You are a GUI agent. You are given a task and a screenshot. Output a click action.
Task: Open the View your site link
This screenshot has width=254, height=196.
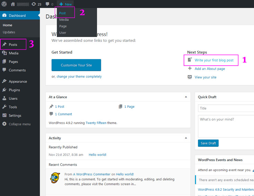[205, 77]
